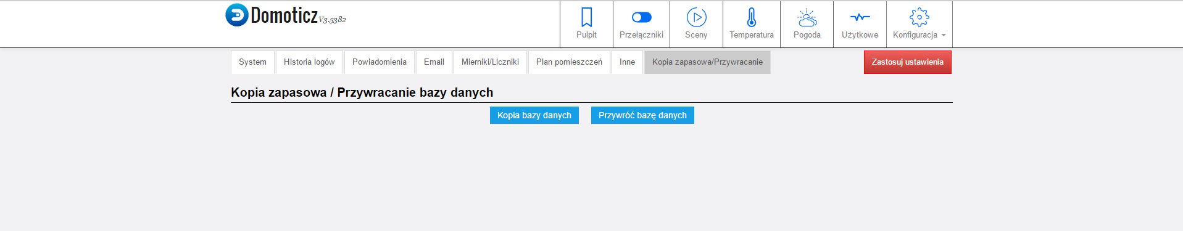Viewport: 1183px width, 231px height.
Task: Open the Sceny play icon
Action: 696,17
